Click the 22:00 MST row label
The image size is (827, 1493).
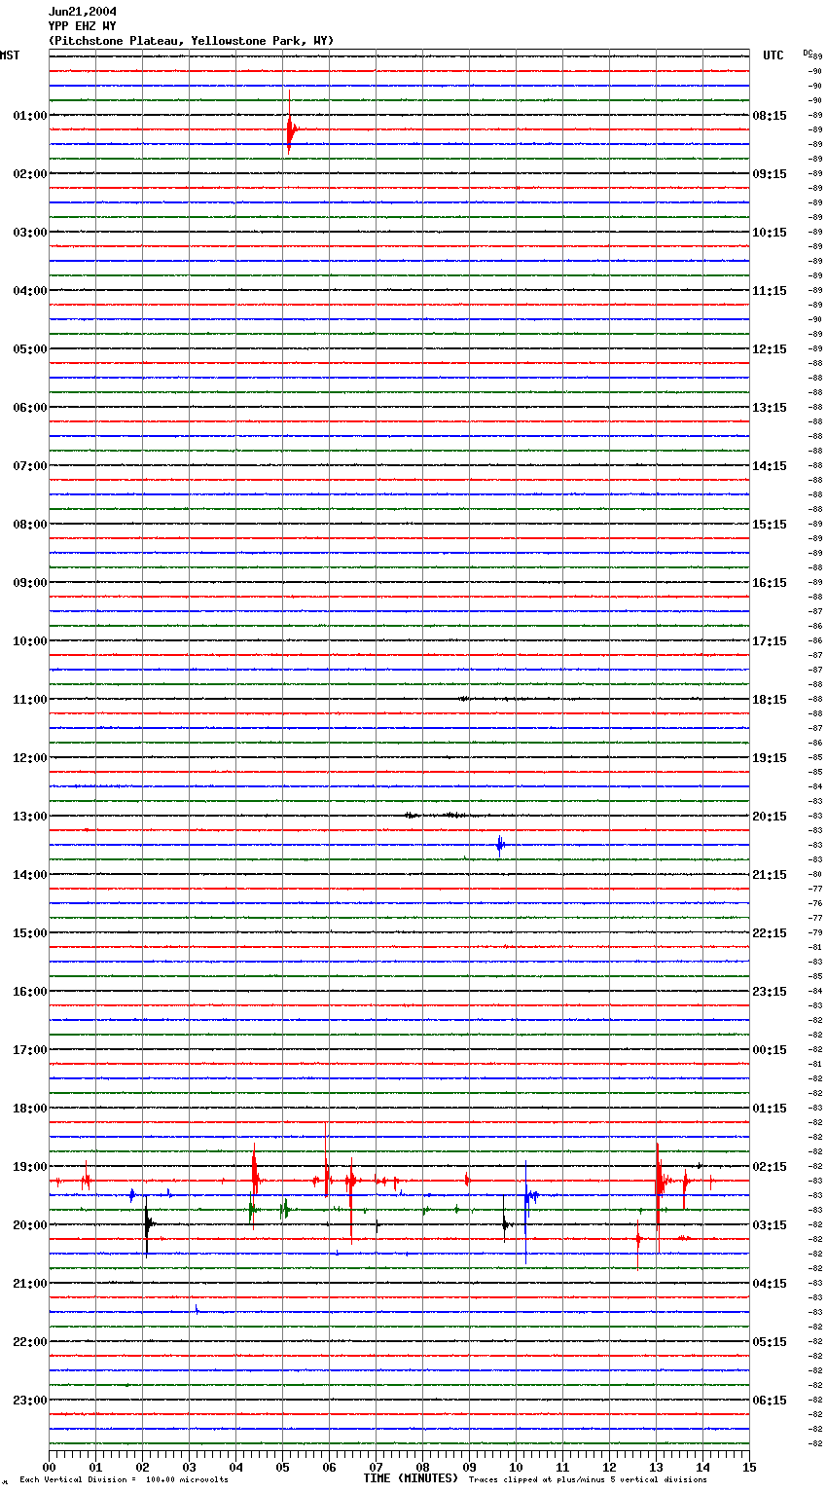click(x=30, y=1342)
